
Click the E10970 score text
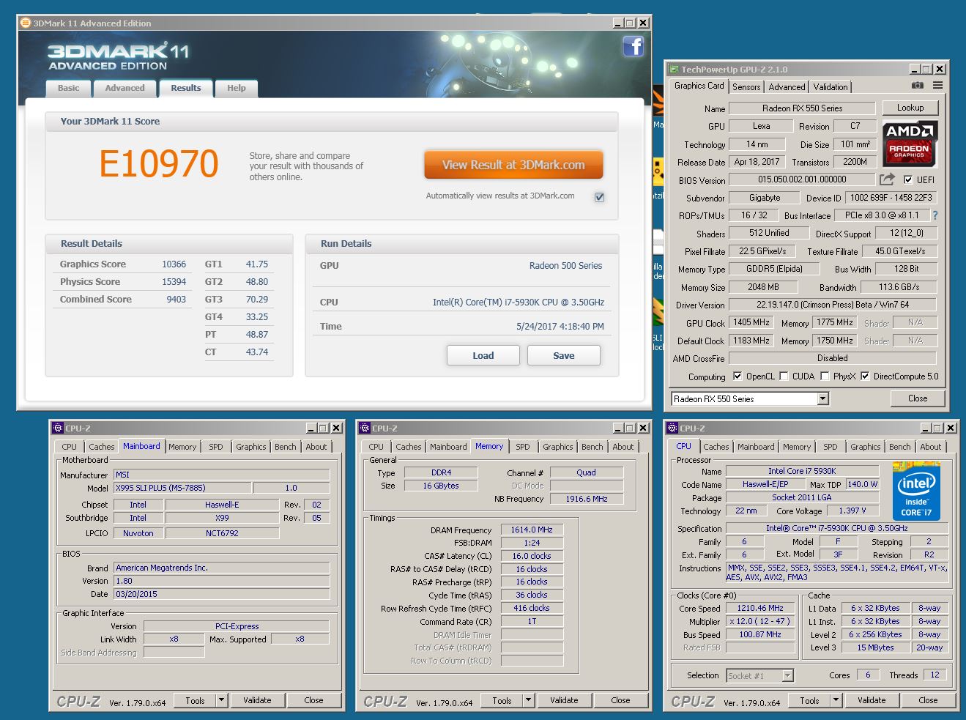point(159,163)
